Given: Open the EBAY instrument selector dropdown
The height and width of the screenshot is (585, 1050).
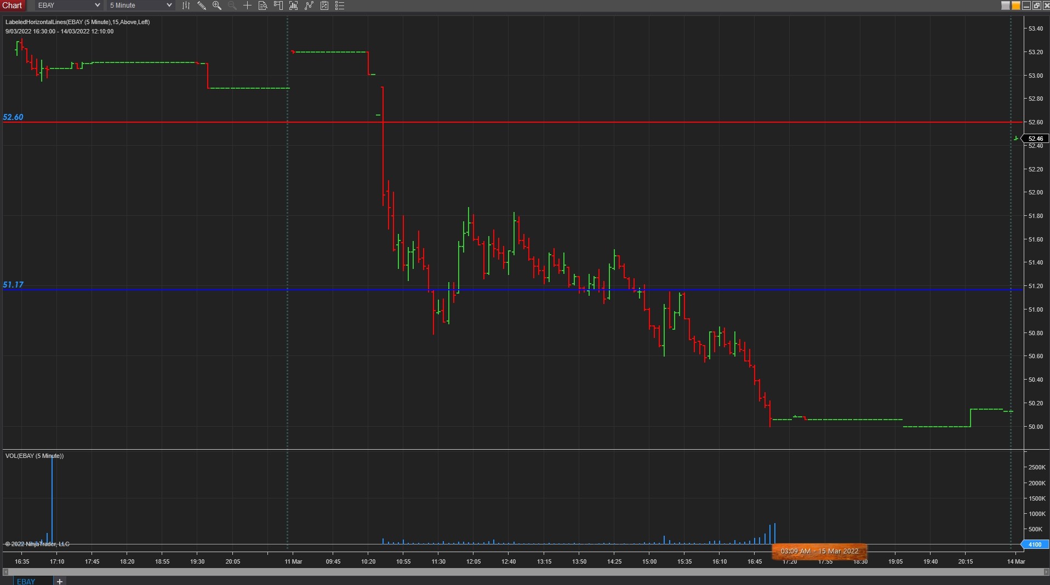Looking at the screenshot, I should (x=69, y=5).
